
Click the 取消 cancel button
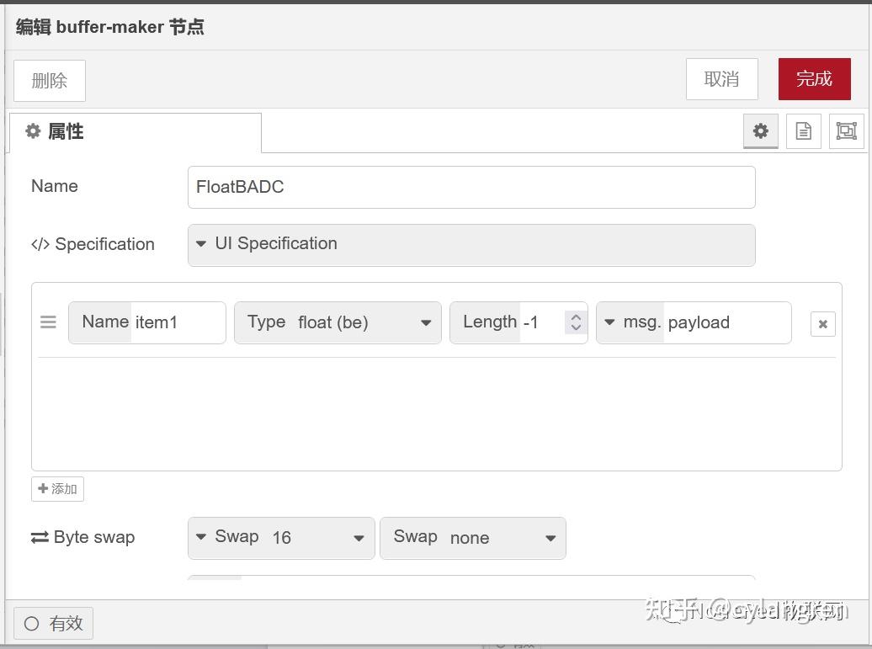tap(721, 79)
